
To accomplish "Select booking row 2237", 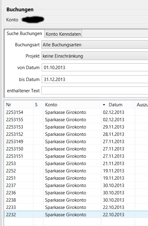I will point(76,185).
